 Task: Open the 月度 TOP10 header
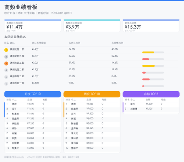33,94
